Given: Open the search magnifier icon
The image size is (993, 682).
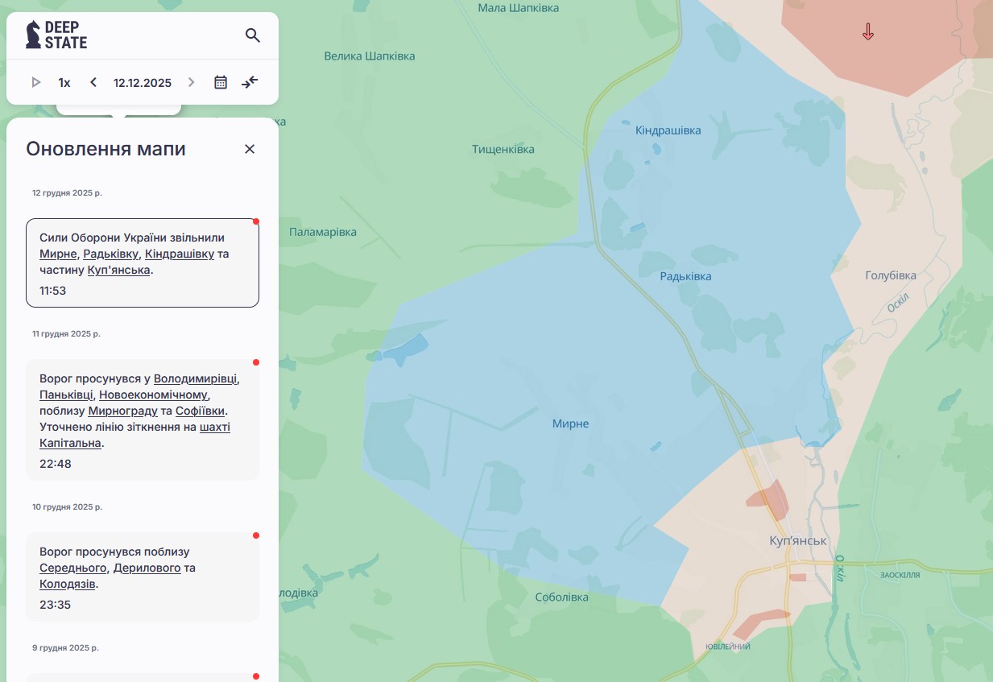Looking at the screenshot, I should coord(253,35).
